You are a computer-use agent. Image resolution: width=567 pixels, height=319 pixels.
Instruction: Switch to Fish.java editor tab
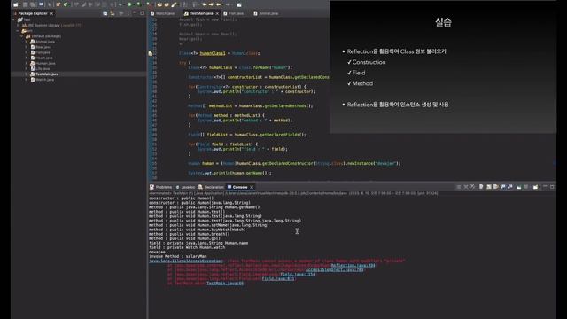click(x=234, y=13)
